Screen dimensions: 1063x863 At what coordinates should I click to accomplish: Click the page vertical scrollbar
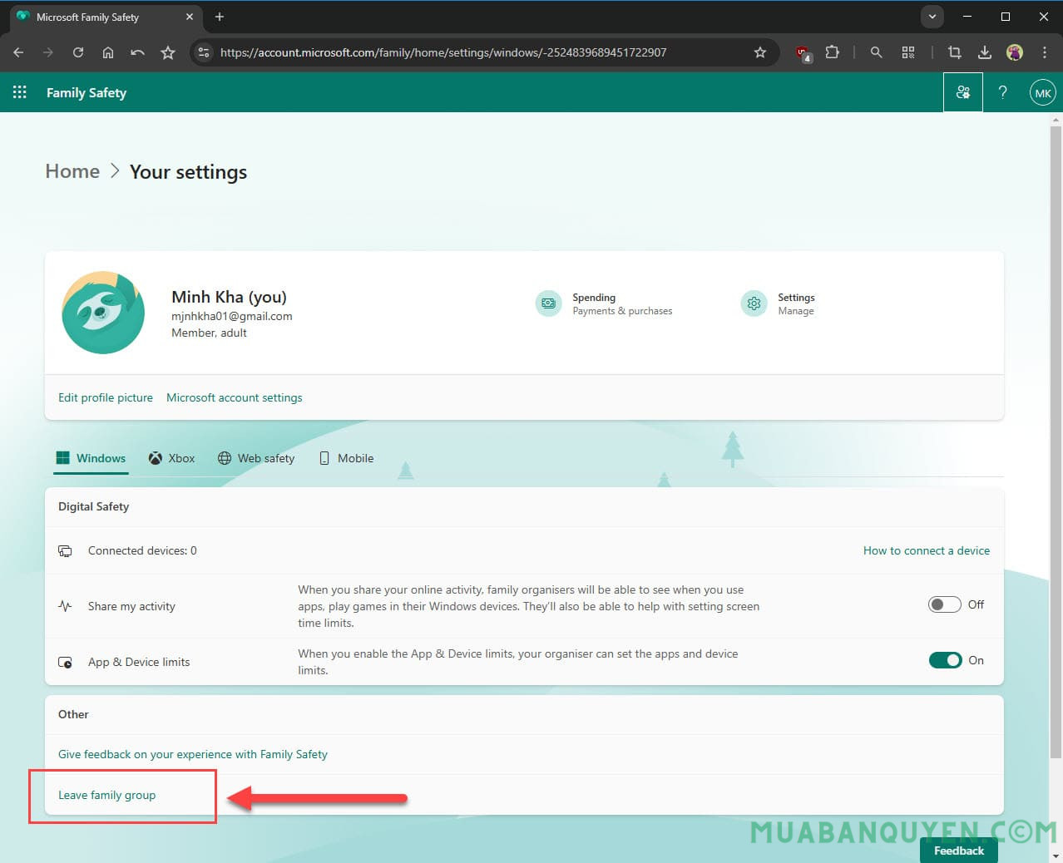[1056, 441]
